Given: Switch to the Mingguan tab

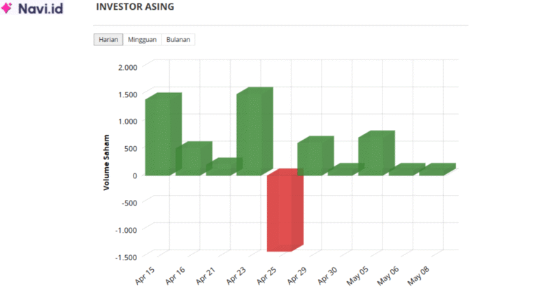Looking at the screenshot, I should coord(142,39).
